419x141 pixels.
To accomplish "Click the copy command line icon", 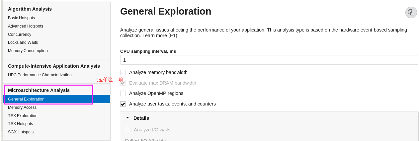I will [411, 13].
